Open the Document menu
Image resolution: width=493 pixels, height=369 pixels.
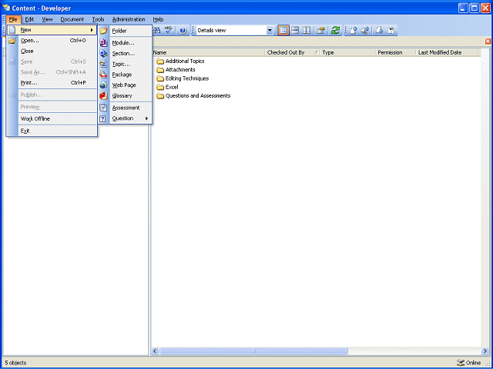pyautogui.click(x=72, y=19)
